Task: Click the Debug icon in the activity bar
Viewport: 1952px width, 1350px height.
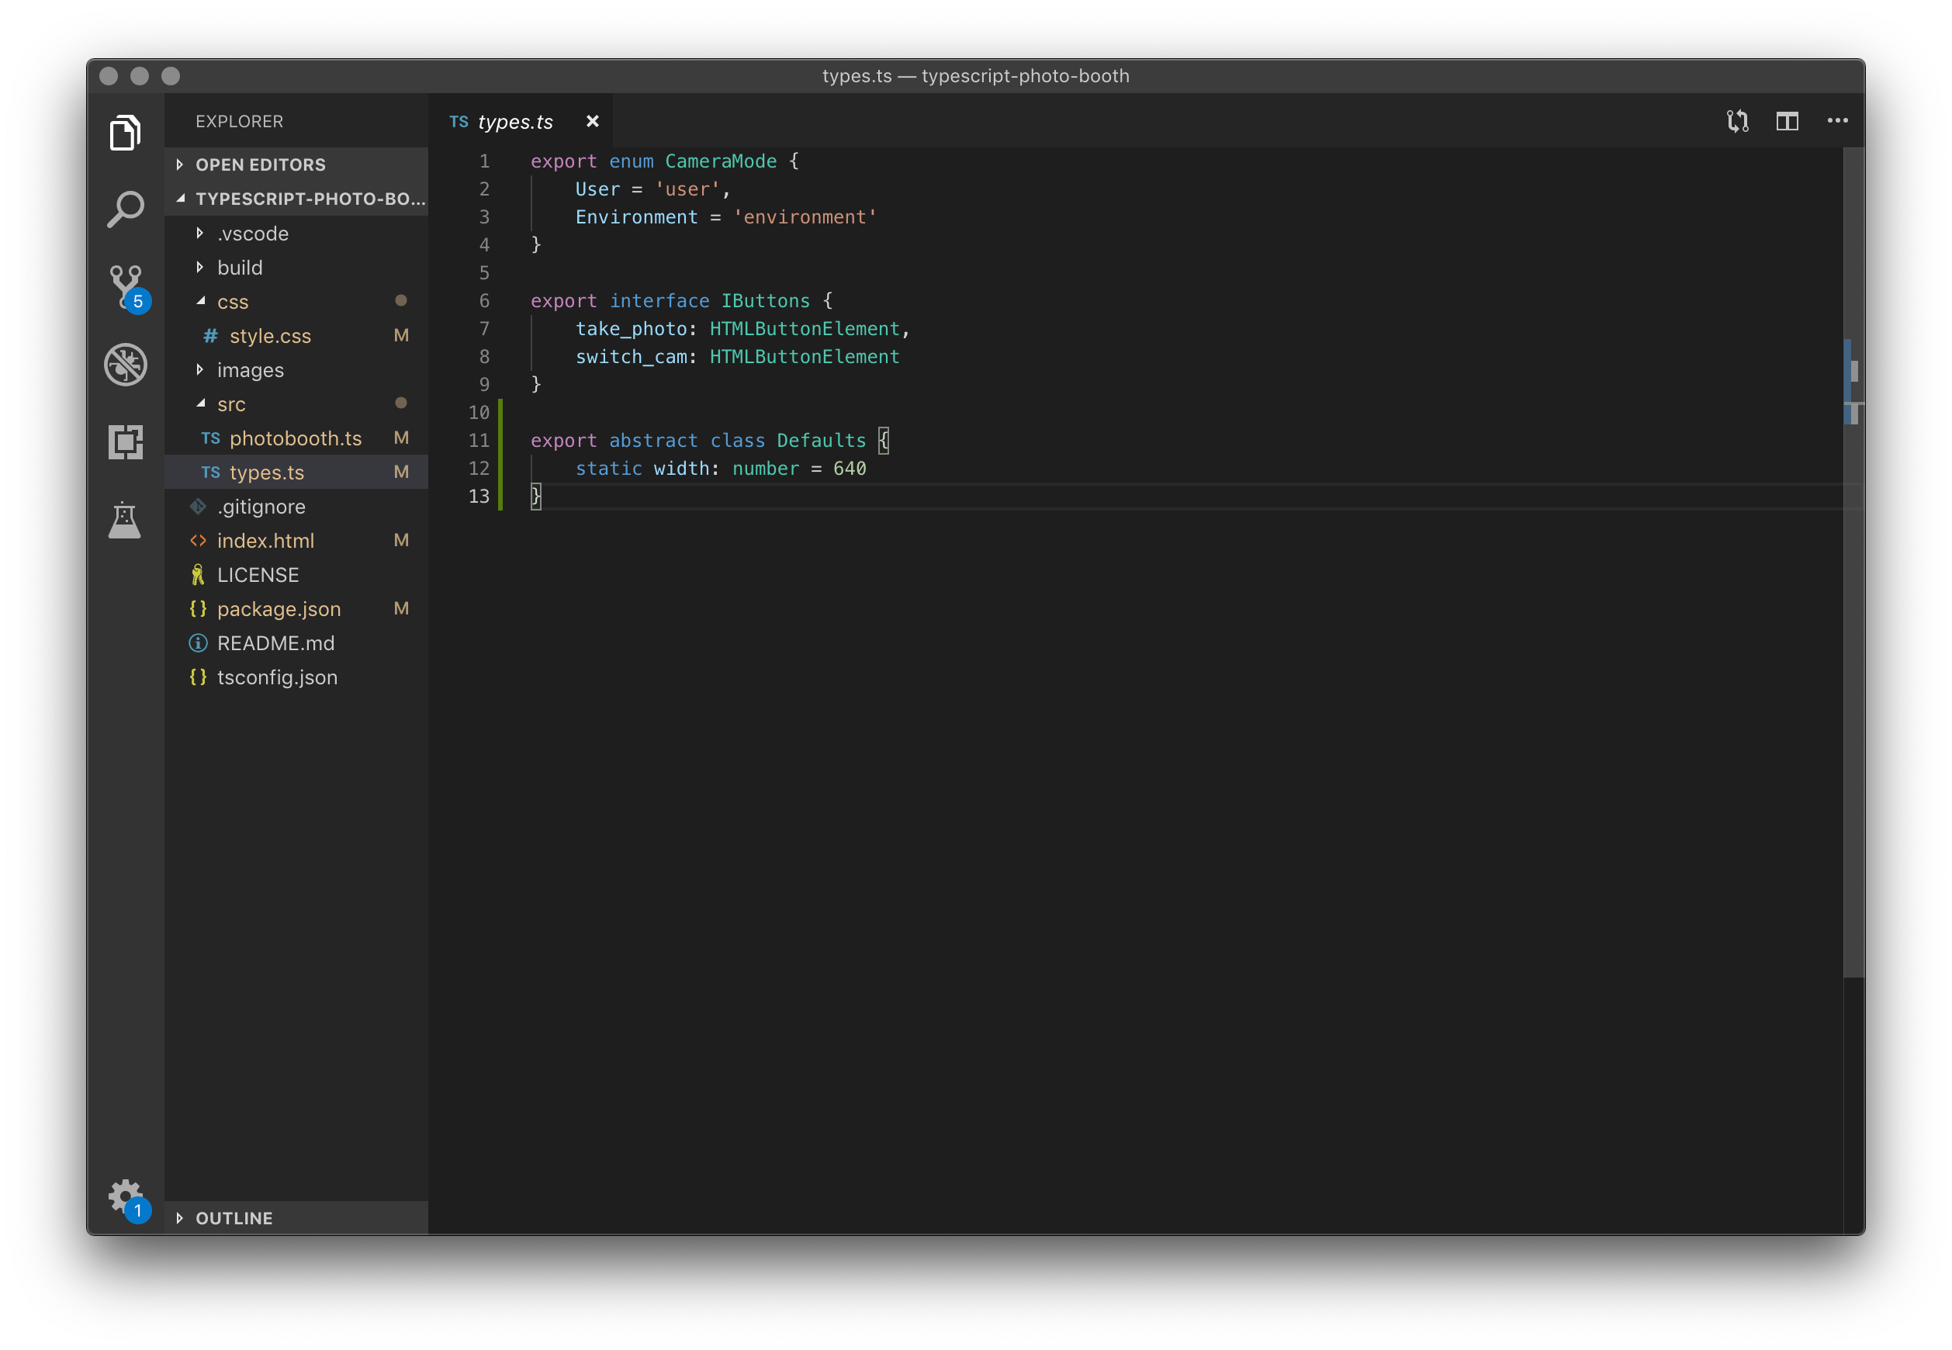Action: [x=125, y=365]
